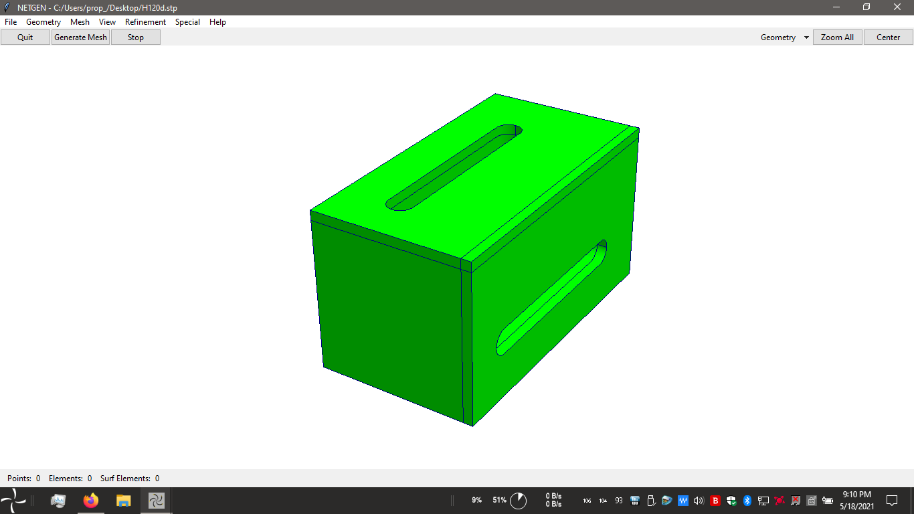Click the 51% tray readout
914x514 pixels.
499,500
